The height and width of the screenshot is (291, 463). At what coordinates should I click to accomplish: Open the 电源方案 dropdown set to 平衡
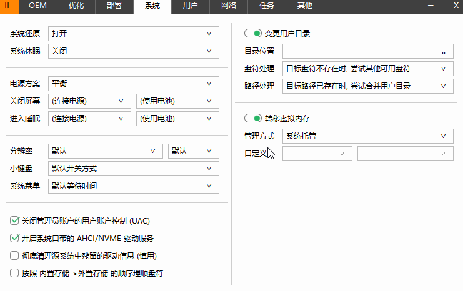(134, 83)
